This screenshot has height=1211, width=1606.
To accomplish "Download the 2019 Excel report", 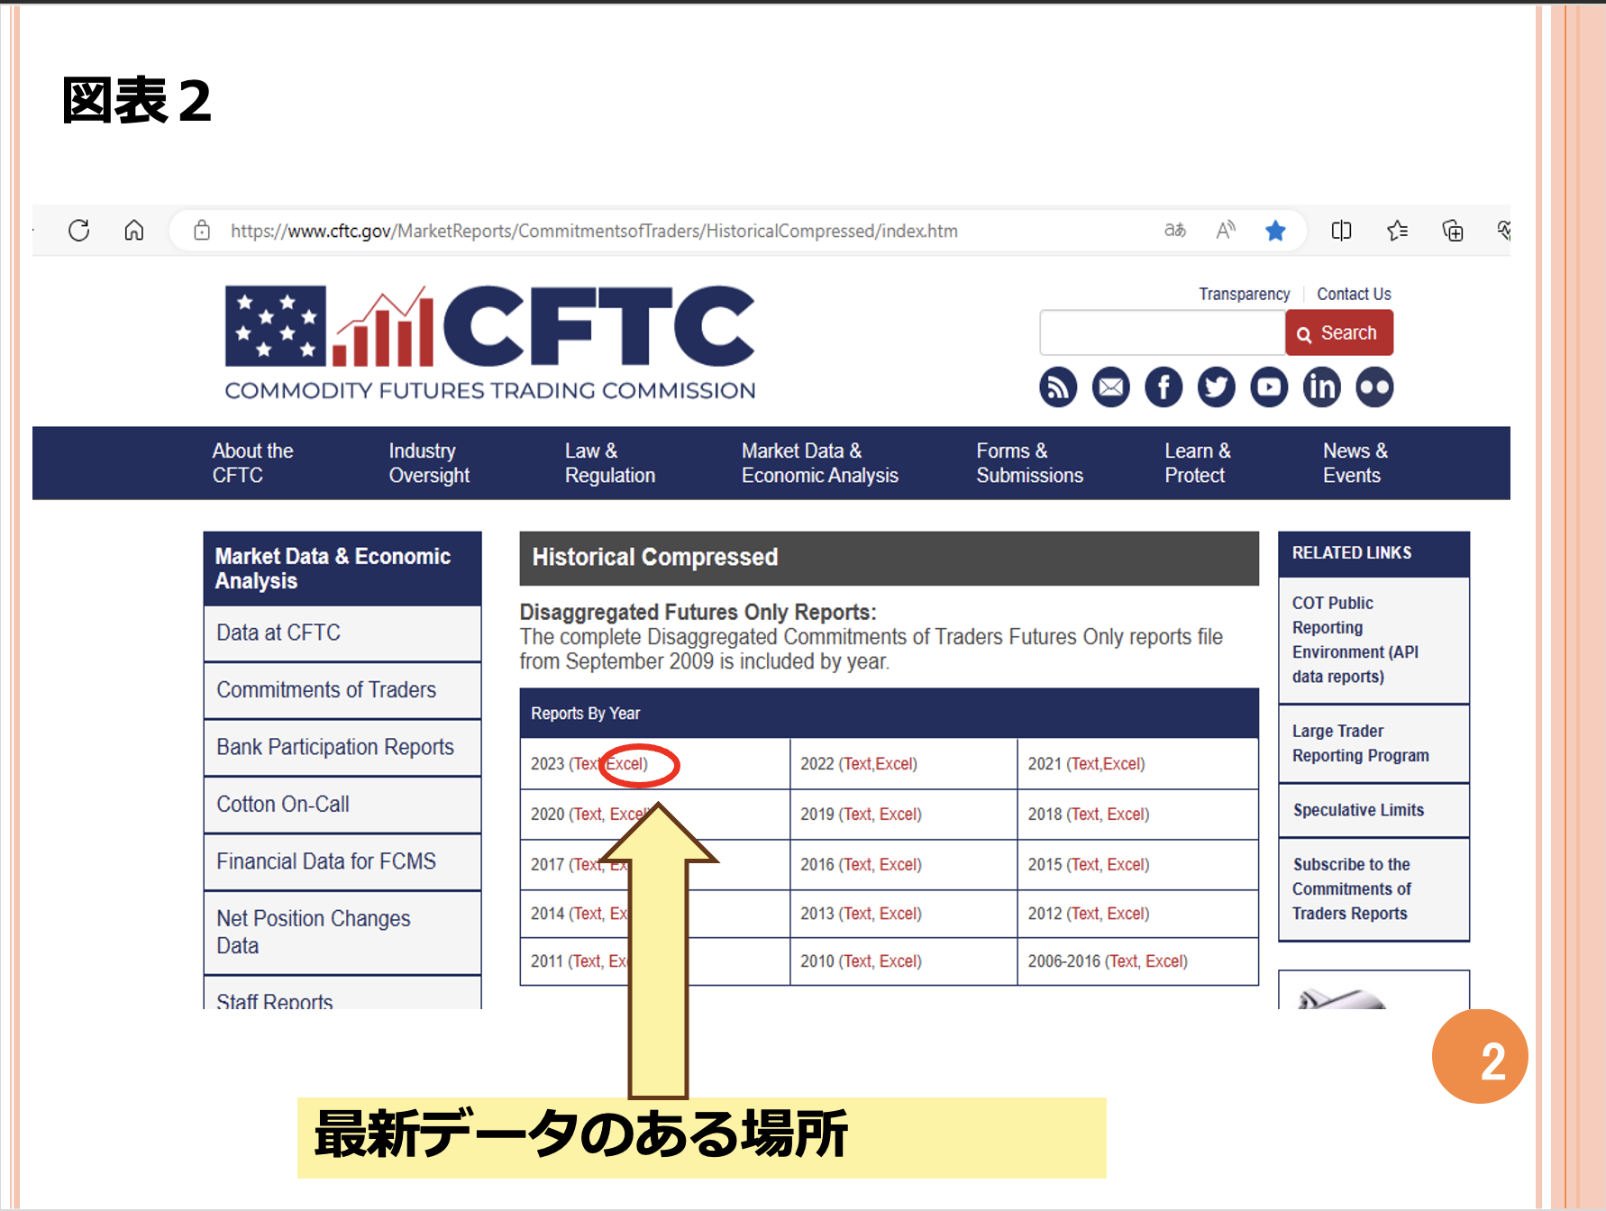I will click(899, 815).
